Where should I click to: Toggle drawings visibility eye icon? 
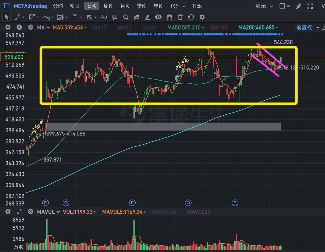[x=158, y=17]
